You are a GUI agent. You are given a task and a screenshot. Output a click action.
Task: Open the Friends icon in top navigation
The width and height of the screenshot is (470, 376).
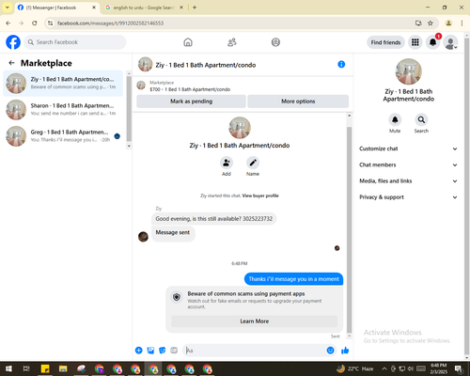[x=232, y=42]
